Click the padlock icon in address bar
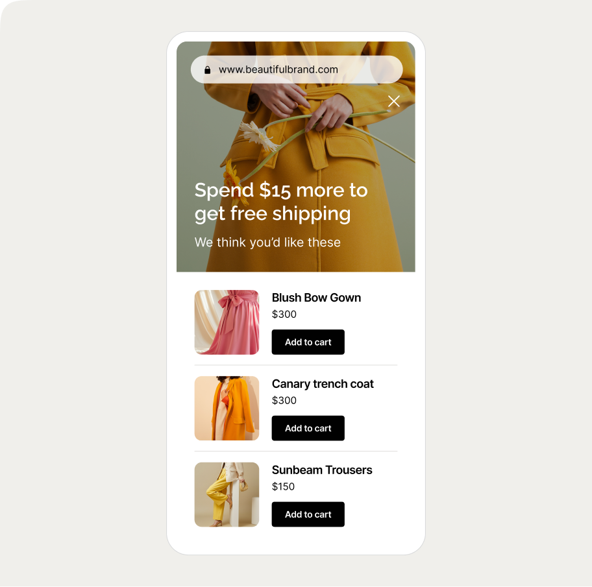The height and width of the screenshot is (587, 592). [207, 70]
